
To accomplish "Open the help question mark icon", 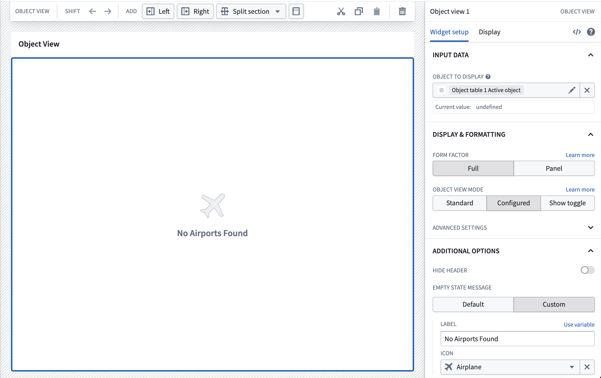I will [x=591, y=32].
